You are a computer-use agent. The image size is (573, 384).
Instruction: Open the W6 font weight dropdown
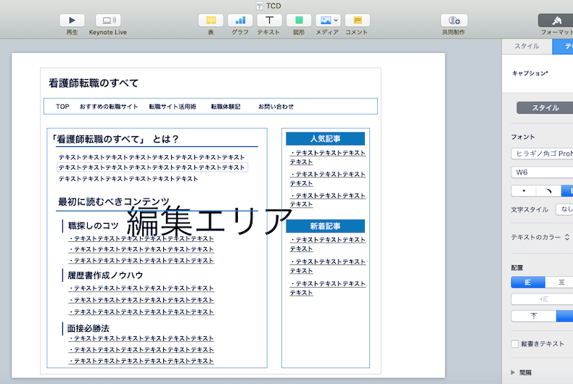pos(542,172)
